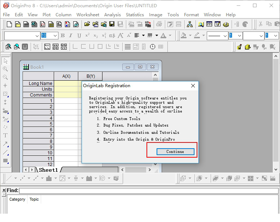This screenshot has height=222, width=280.
Task: Select the Text tool
Action: coord(5,136)
